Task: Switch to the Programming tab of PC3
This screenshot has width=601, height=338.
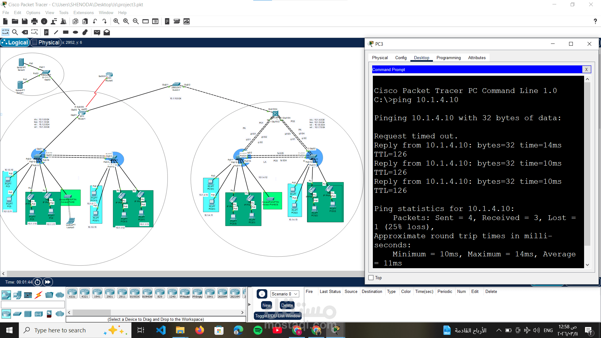Action: coord(448,58)
